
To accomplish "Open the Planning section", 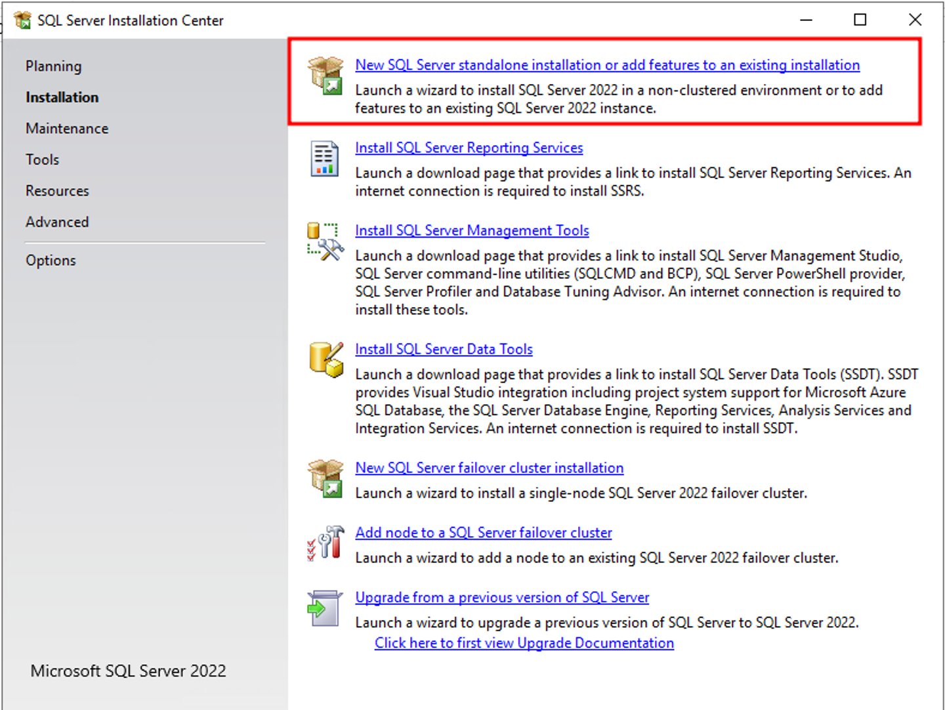I will 54,66.
